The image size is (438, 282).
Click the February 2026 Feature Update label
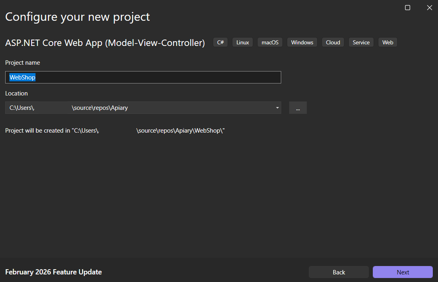53,272
